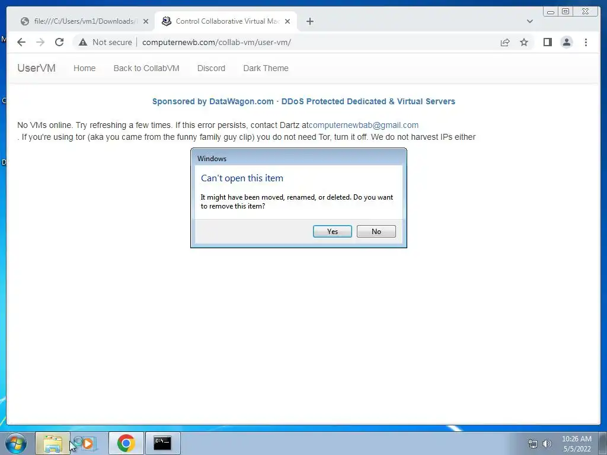Close the Control Collaborative Virtual Machines tab
607x455 pixels.
tap(287, 21)
